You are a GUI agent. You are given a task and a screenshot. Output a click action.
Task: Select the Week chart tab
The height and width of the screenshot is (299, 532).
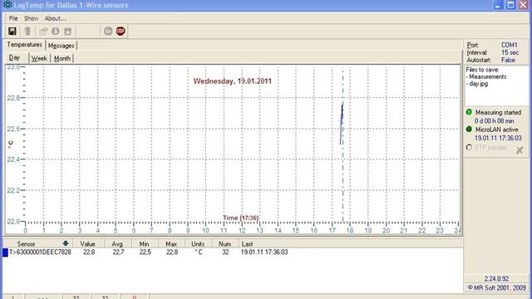tap(39, 58)
